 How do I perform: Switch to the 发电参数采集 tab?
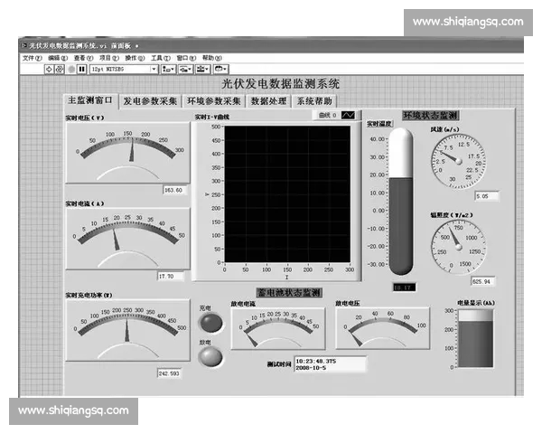[150, 102]
